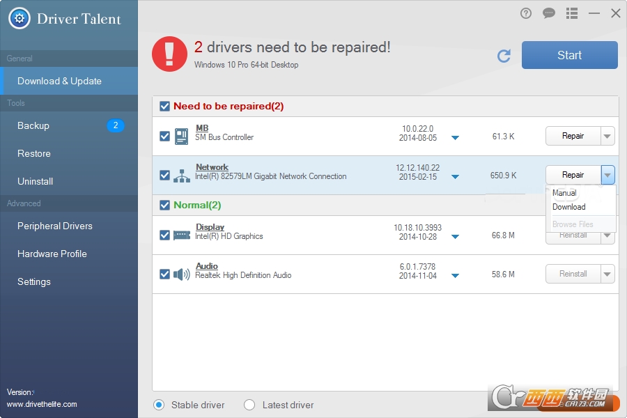Open Repair arrow dropdown for MB row
This screenshot has width=627, height=418.
(607, 137)
